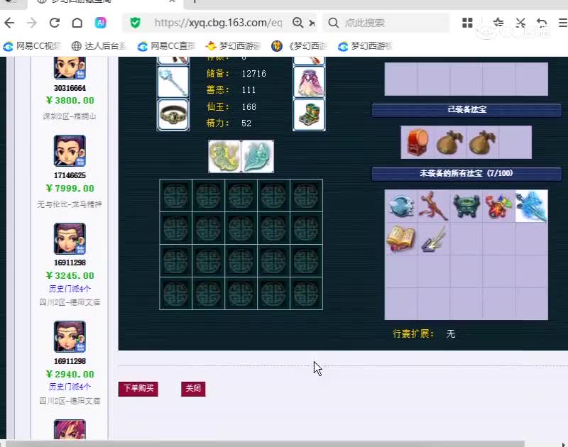Image resolution: width=568 pixels, height=447 pixels.
Task: Click the 储备 value 12716
Action: (x=254, y=74)
